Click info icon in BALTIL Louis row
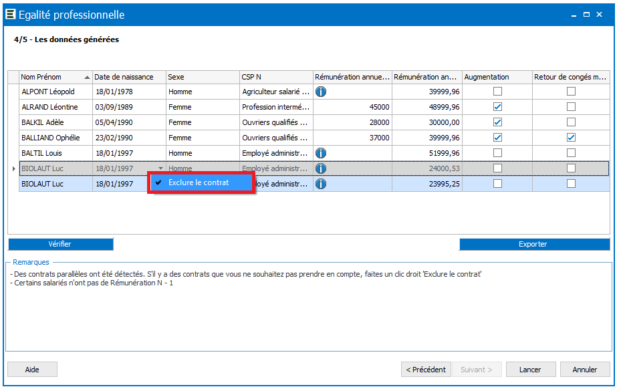 click(x=321, y=153)
